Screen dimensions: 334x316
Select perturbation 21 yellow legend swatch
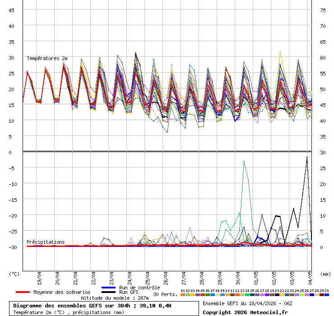pos(282,295)
